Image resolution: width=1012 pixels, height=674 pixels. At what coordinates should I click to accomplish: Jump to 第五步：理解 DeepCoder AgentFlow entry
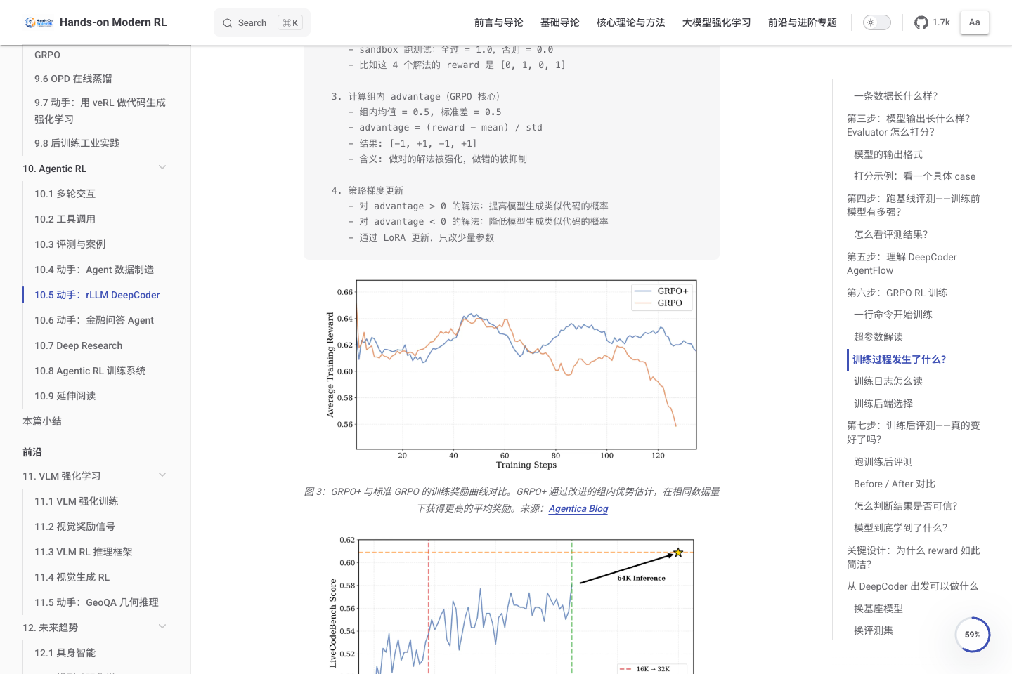(902, 263)
